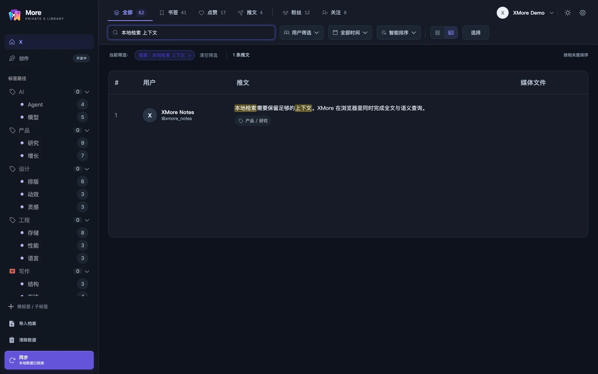The image size is (598, 374).
Task: Collapse the 设计 tag group
Action: click(x=87, y=169)
